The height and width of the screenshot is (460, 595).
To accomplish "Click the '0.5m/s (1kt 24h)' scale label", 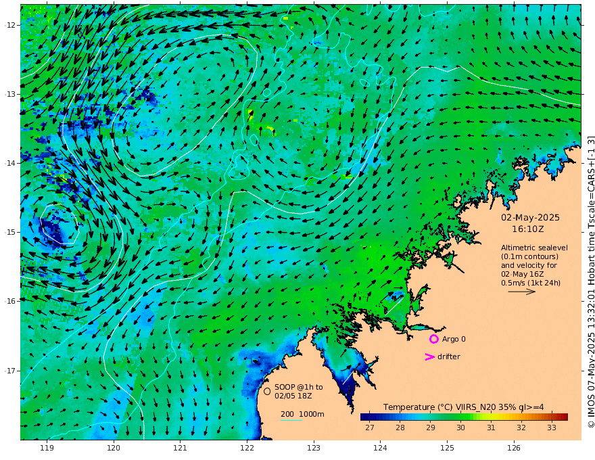I will pos(531,283).
